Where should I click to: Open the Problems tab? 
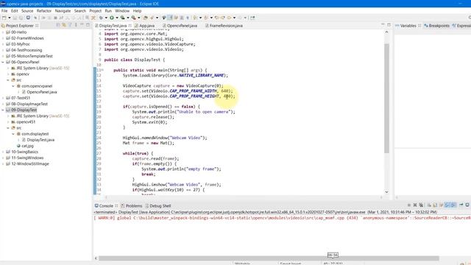click(x=131, y=206)
